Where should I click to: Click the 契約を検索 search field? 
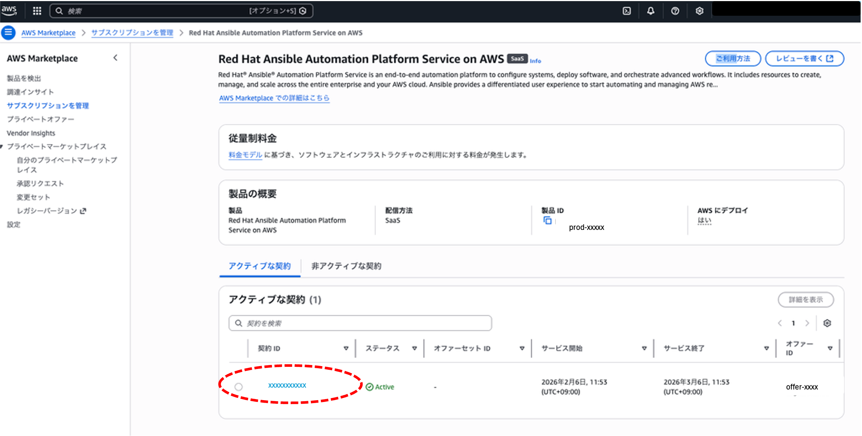[360, 323]
